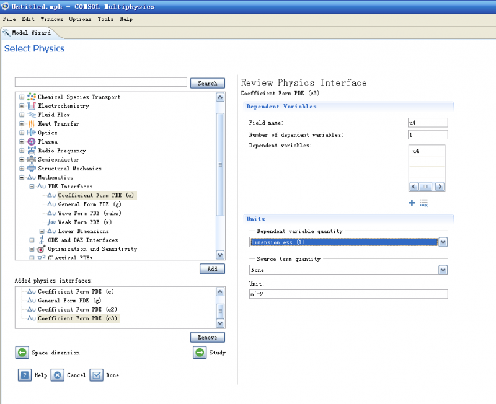
Task: Click the Search button
Action: 208,83
